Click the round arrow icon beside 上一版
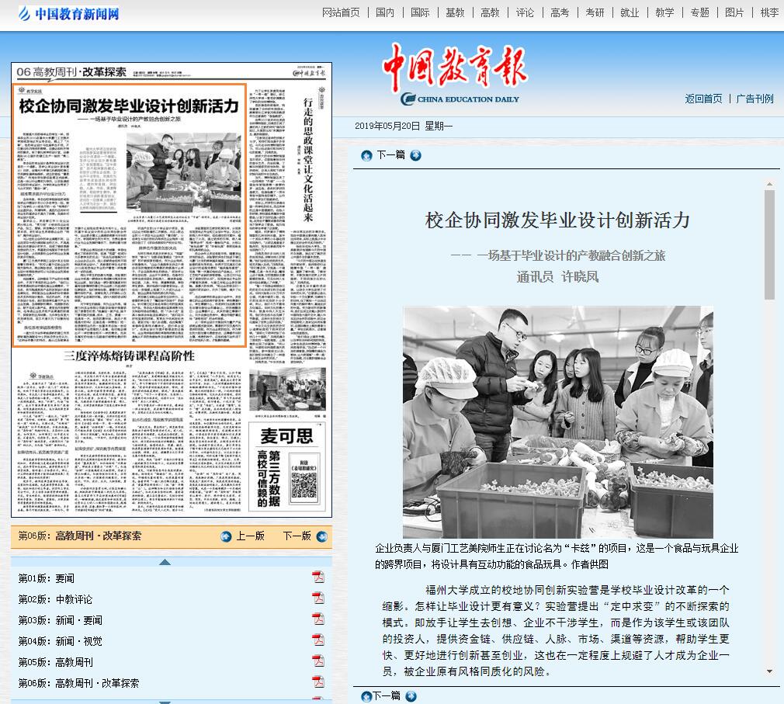The height and width of the screenshot is (704, 784). point(226,536)
